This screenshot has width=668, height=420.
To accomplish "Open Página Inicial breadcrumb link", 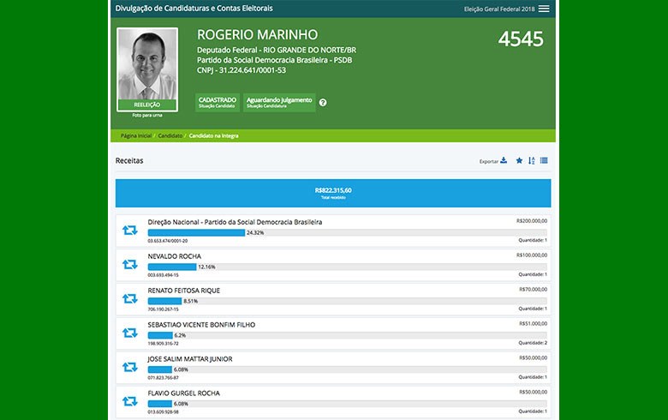I will (x=136, y=135).
